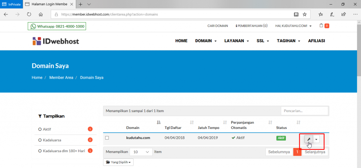This screenshot has width=361, height=168.
Task: Open the shopping cart icon
Action: click(x=321, y=26)
